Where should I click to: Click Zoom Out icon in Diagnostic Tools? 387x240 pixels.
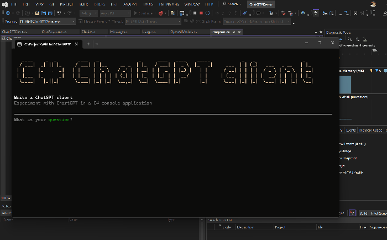click(x=358, y=39)
